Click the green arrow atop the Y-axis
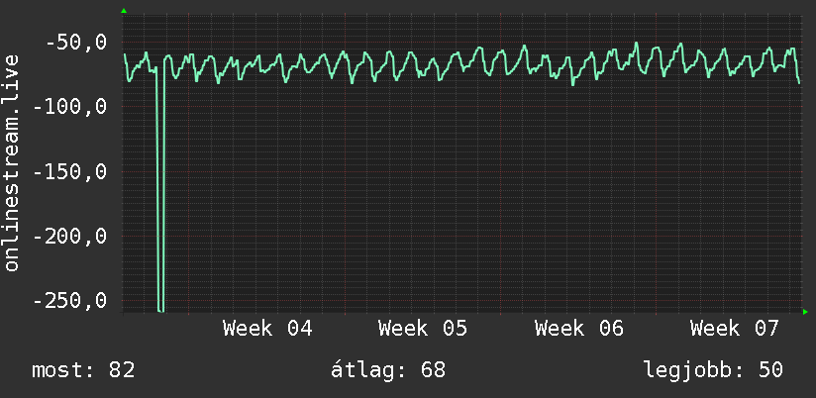The image size is (816, 398). point(124,11)
